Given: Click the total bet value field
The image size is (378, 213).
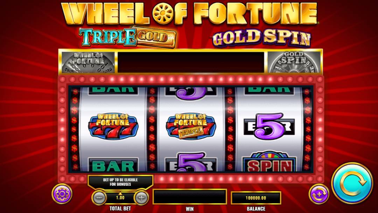Looking at the screenshot, I should point(120,198).
